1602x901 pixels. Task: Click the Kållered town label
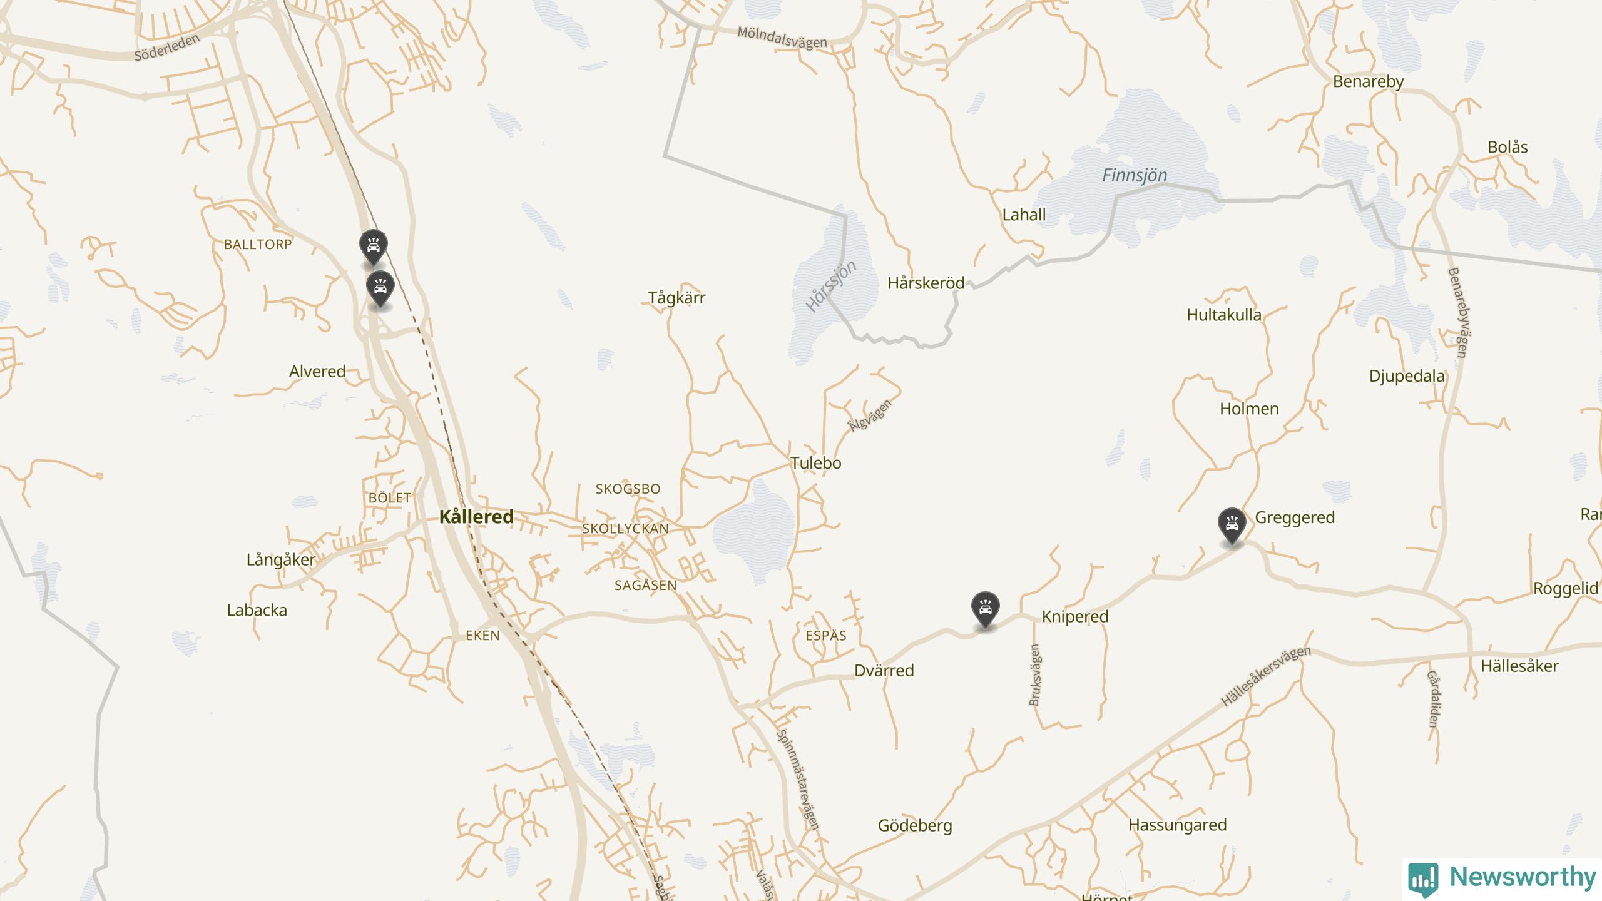[x=476, y=516]
